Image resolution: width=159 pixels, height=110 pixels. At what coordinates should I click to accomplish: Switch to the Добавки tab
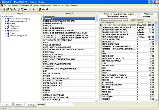tap(146, 17)
